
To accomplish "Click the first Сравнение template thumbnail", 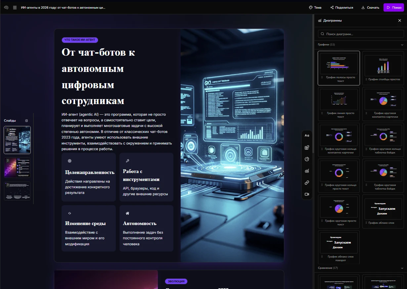I will 339,282.
